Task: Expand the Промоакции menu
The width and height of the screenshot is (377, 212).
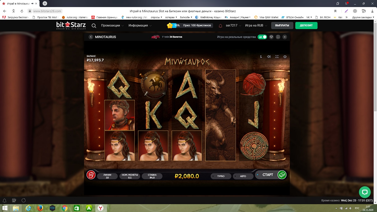Action: [x=112, y=26]
